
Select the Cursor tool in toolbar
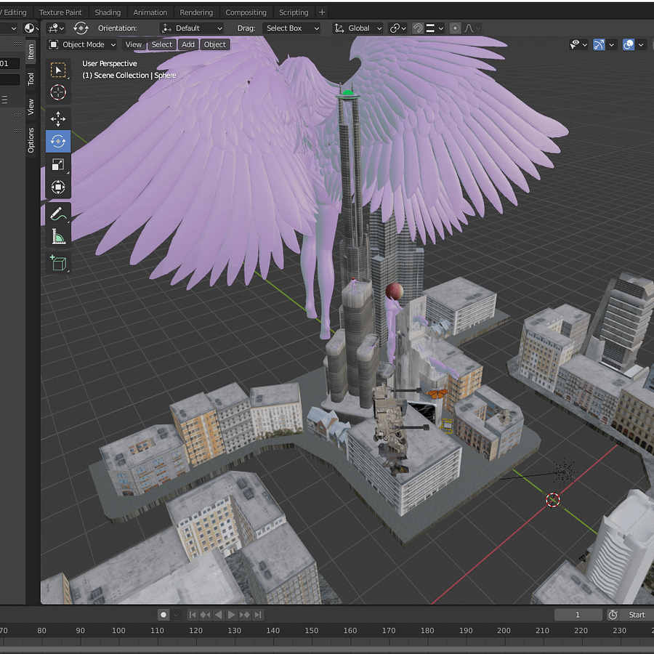58,92
